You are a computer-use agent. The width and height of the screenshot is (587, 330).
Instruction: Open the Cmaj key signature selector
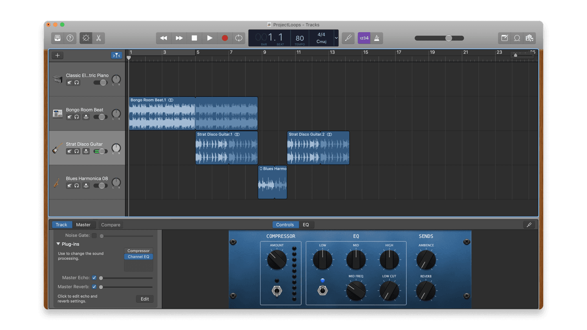(x=322, y=41)
